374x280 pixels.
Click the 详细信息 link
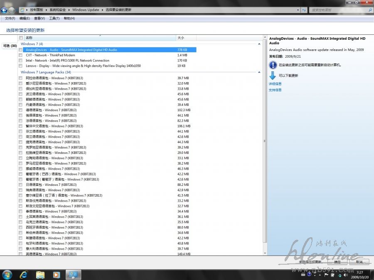click(275, 84)
